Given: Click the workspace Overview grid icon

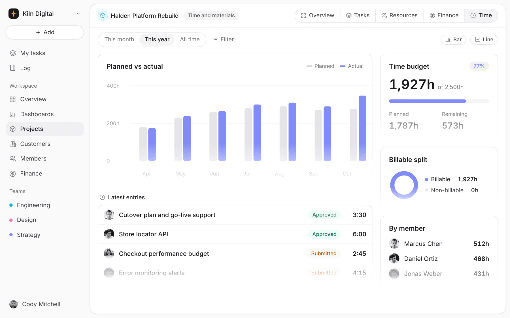Looking at the screenshot, I should [12, 99].
